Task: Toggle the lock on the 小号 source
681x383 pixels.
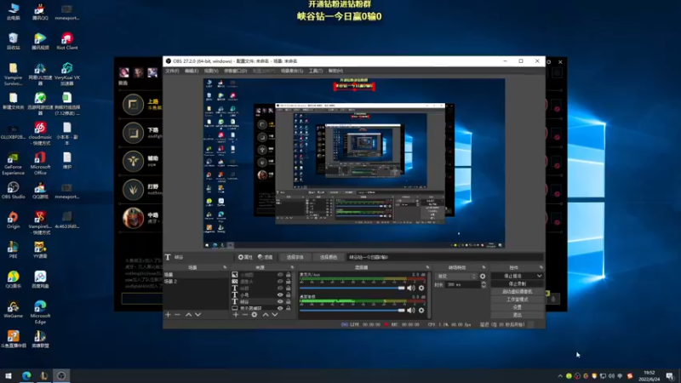Action: point(289,294)
